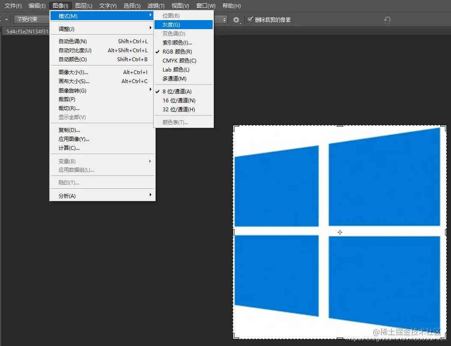This screenshot has width=451, height=346.
Task: Disable the 删除裁剪的像素 checkbox
Action: tap(249, 19)
